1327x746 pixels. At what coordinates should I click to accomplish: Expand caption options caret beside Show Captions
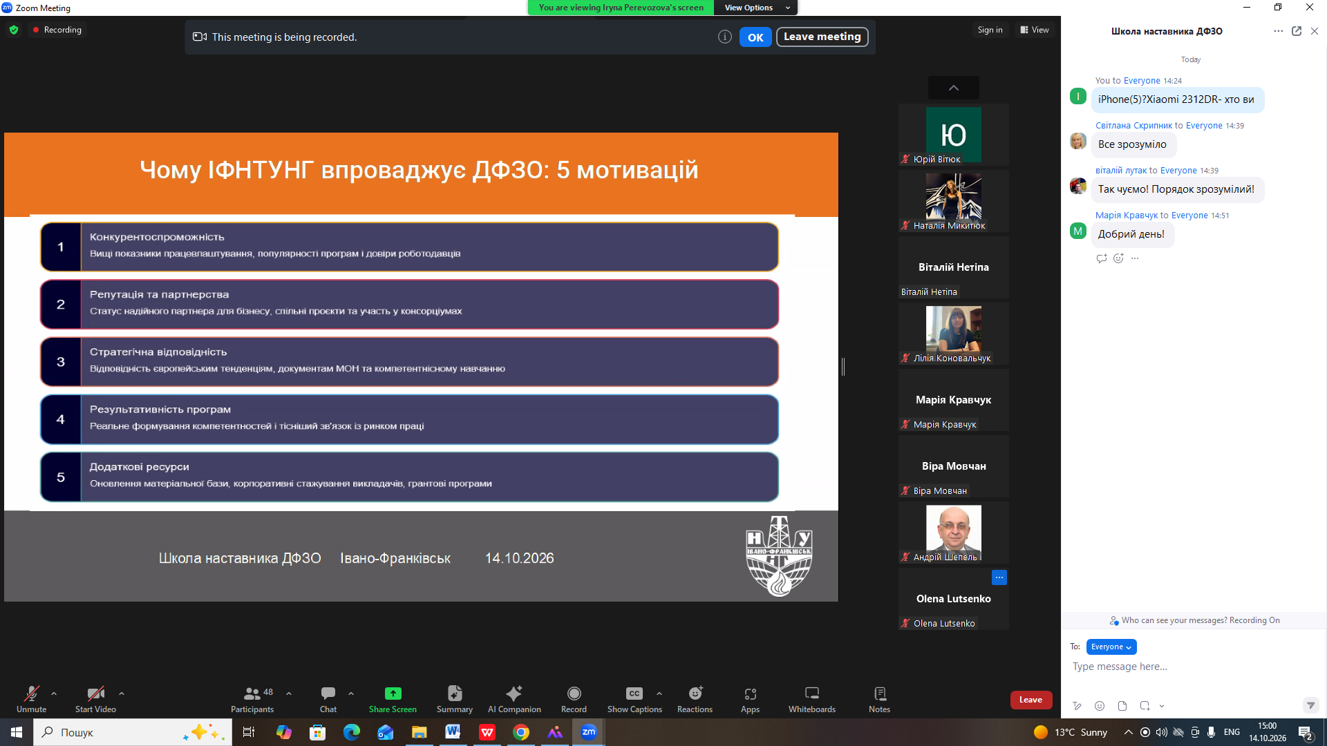point(659,694)
